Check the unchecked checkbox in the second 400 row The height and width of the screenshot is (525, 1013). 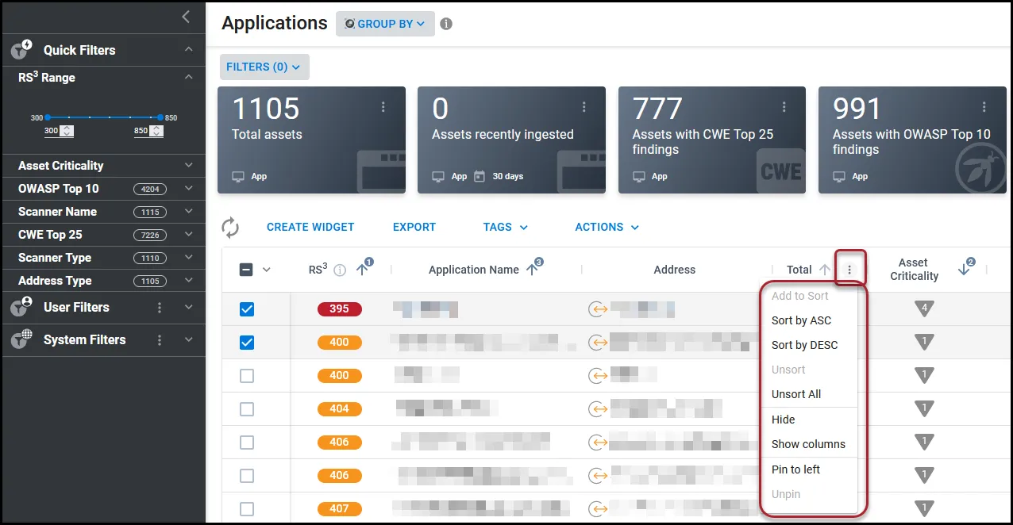(247, 376)
